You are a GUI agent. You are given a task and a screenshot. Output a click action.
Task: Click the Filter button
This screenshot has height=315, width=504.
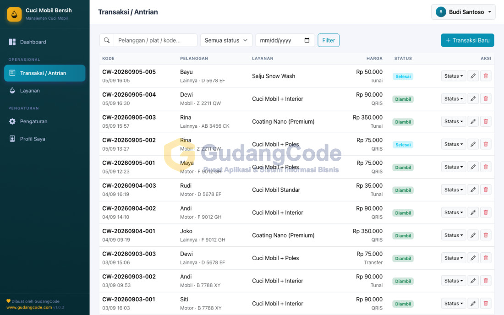pos(329,40)
